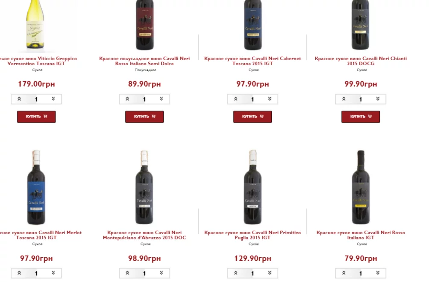Decrease quantity for Cavalli Neri Montepulciano d'Abruzzo
Viewport: 432px width, 282px height.
(162, 273)
